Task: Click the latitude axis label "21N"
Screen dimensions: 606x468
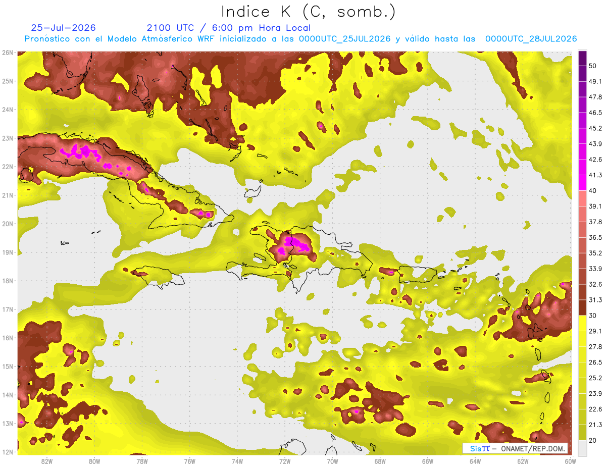Action: tap(8, 195)
